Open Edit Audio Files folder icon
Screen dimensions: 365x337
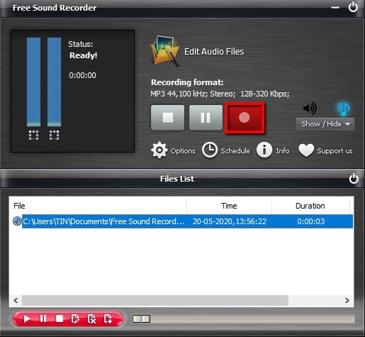[165, 51]
